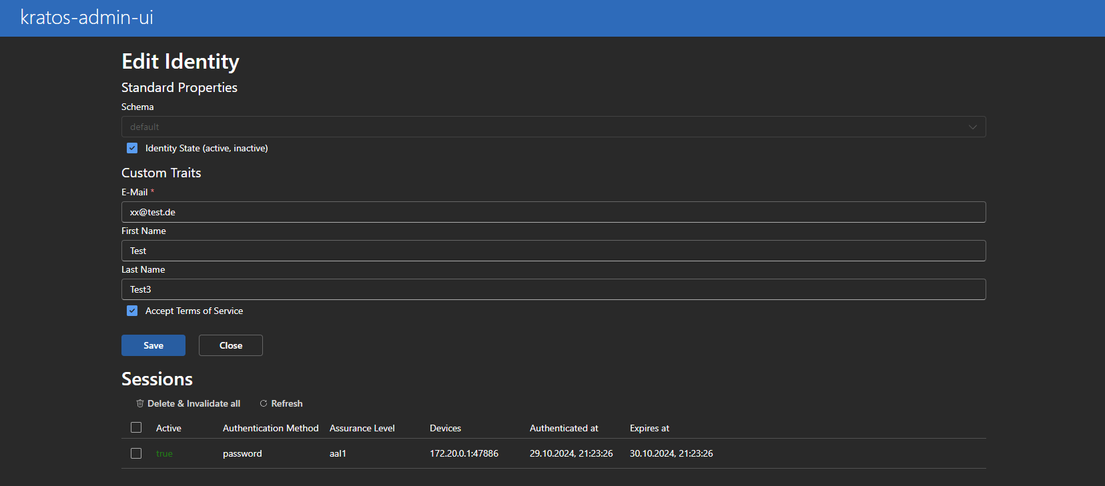Click the trash icon beside Delete & Invalidate all

coord(140,403)
